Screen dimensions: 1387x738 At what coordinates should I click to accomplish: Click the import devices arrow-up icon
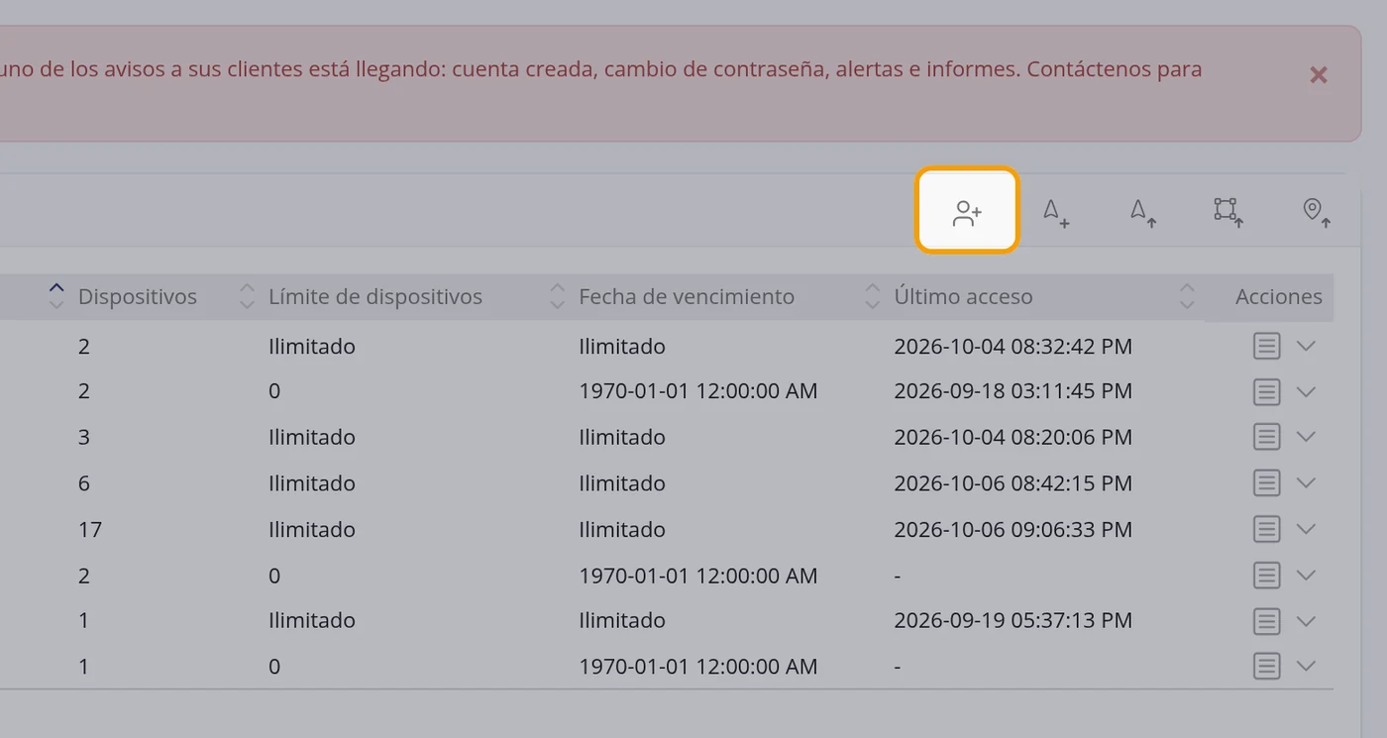(x=1143, y=212)
